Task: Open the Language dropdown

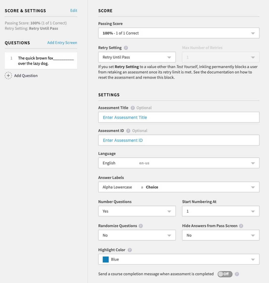Action: (x=179, y=163)
